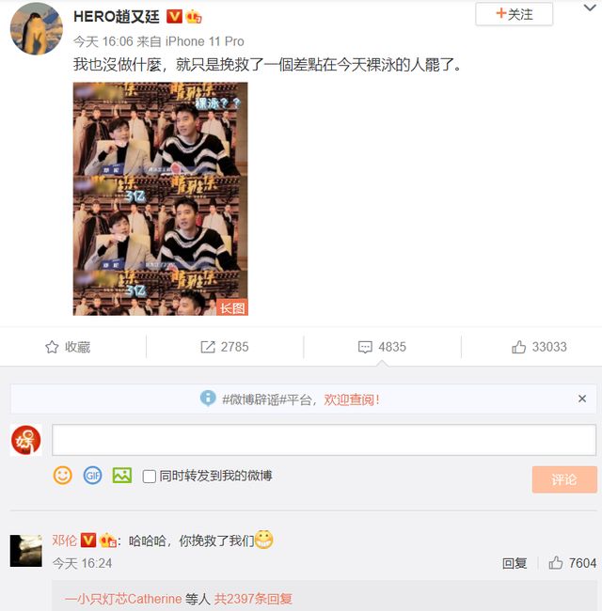Like the post with 33033 thumbs-up
The width and height of the screenshot is (602, 611).
518,347
